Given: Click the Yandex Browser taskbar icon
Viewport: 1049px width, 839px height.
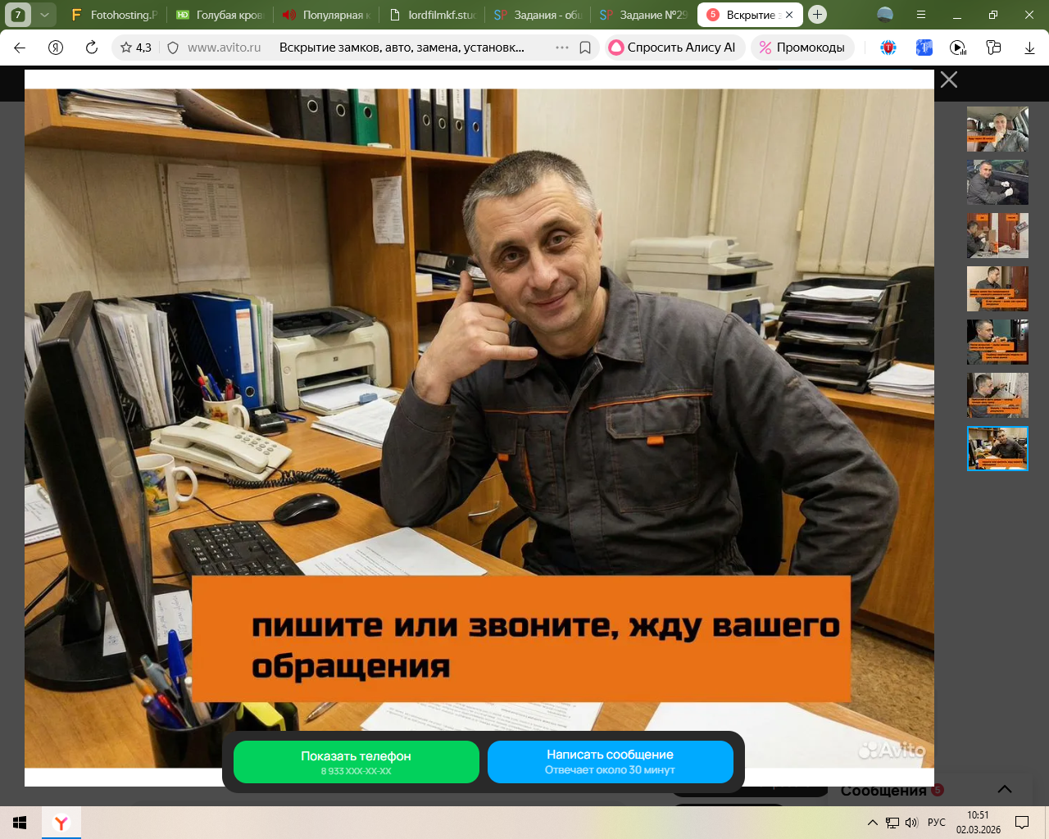Looking at the screenshot, I should tap(61, 823).
